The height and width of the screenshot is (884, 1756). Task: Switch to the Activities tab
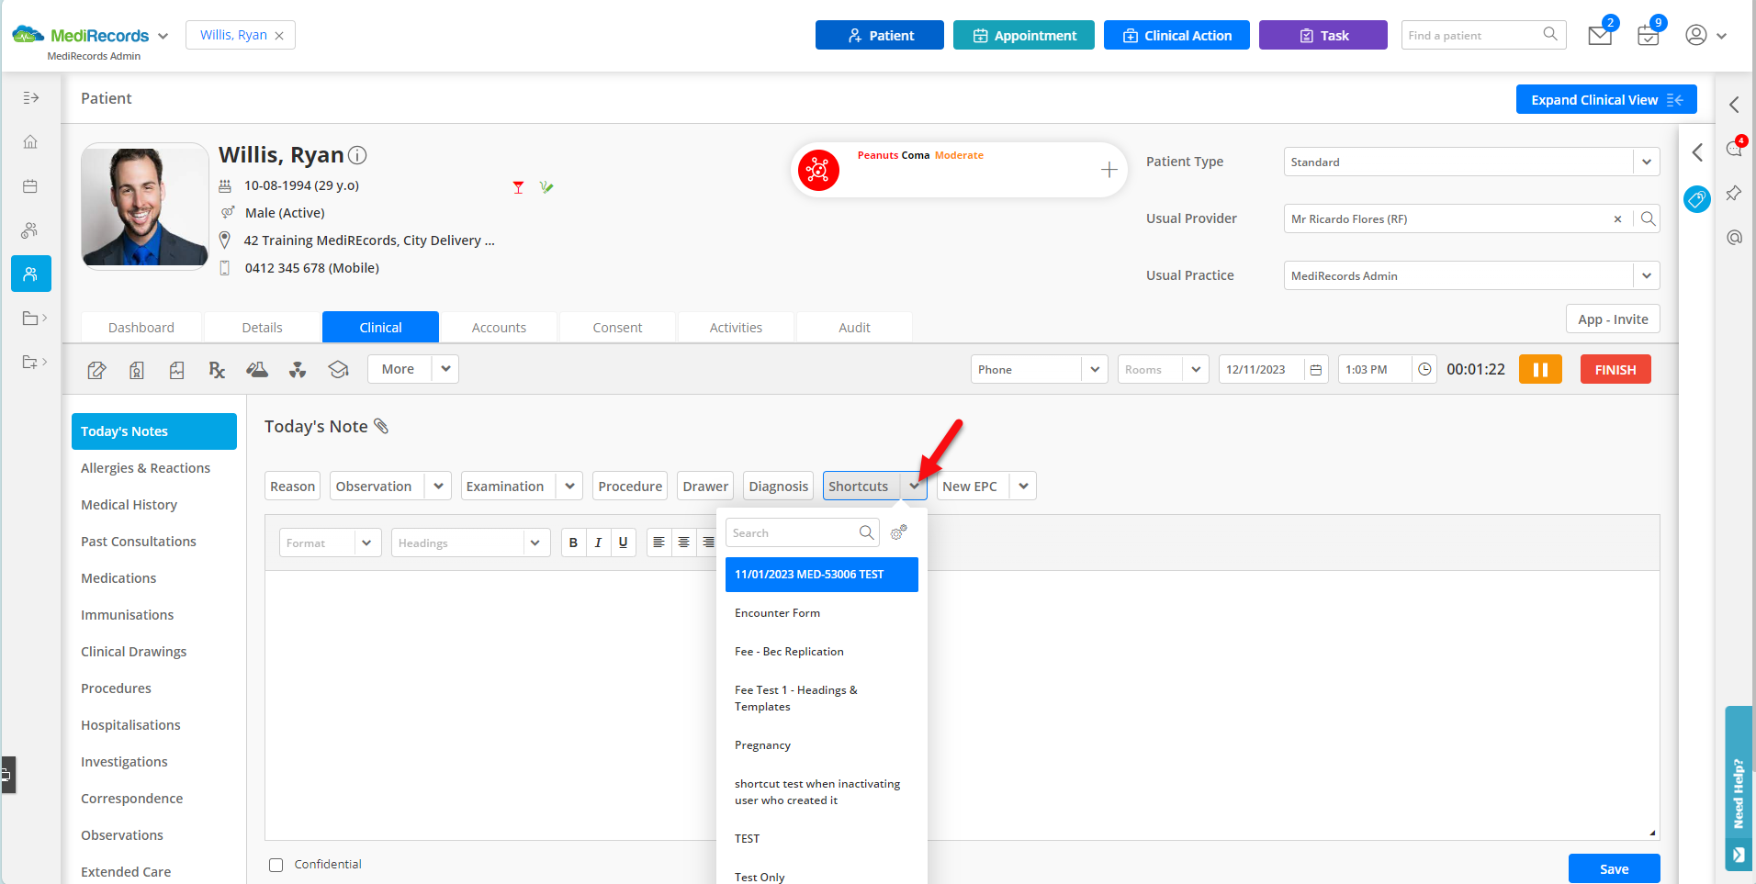(736, 328)
